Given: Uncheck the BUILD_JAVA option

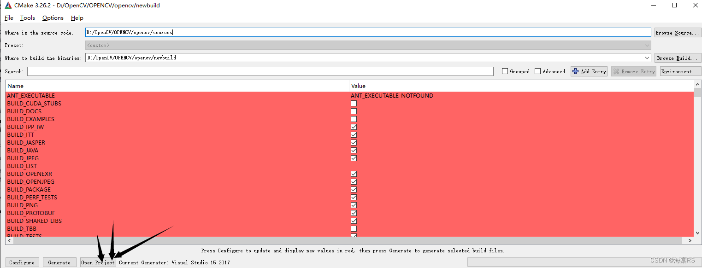Looking at the screenshot, I should coord(354,151).
